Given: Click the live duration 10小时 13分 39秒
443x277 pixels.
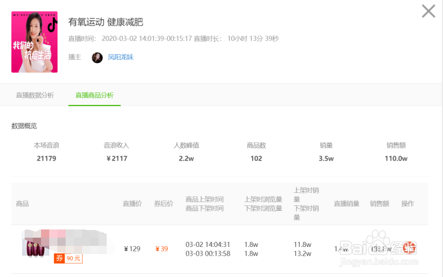Looking at the screenshot, I should 253,38.
